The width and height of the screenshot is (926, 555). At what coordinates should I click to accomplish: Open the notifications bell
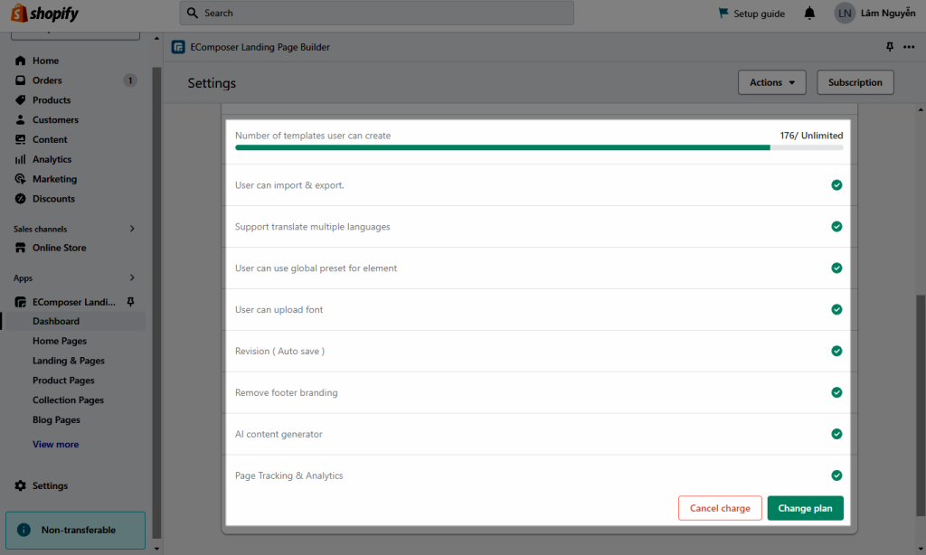(809, 13)
